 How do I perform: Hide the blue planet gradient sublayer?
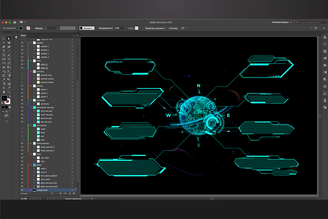22,176
